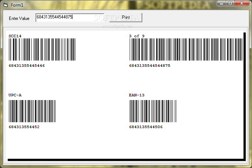The image size is (252, 168).
Task: Click the 'SCC14' label text
Action: (x=15, y=36)
